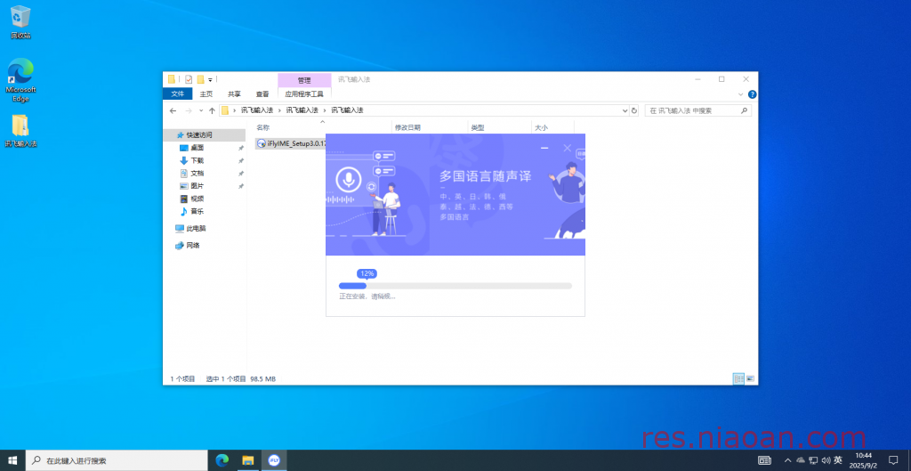
Task: Open the 文件 ribbon menu
Action: [177, 93]
